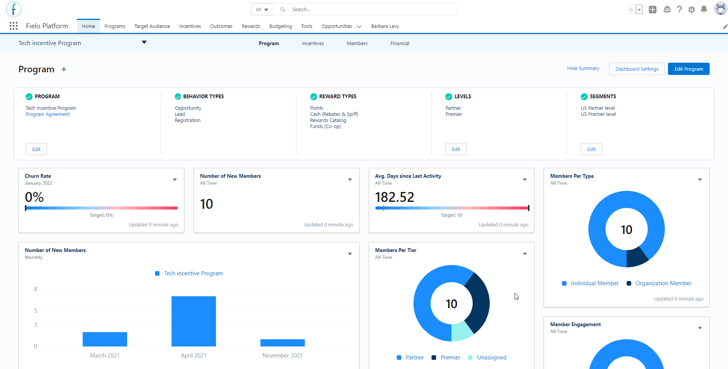
Task: Click the pencil edit navigation icon
Action: (x=725, y=26)
